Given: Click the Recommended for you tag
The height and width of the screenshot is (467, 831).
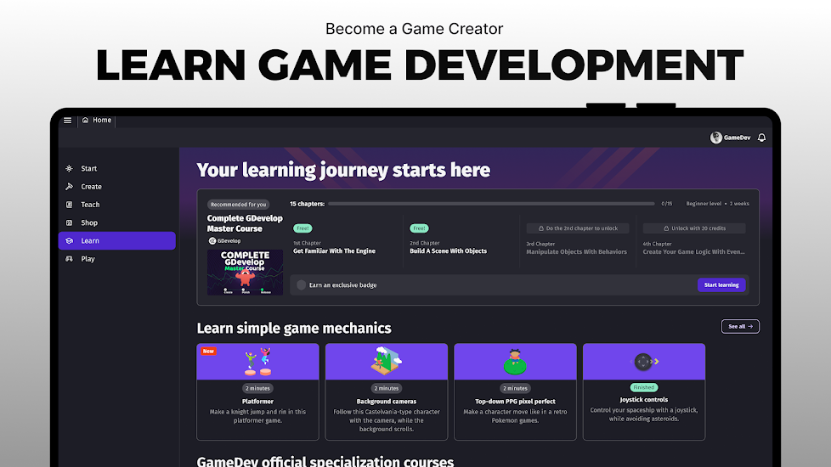Looking at the screenshot, I should point(238,205).
